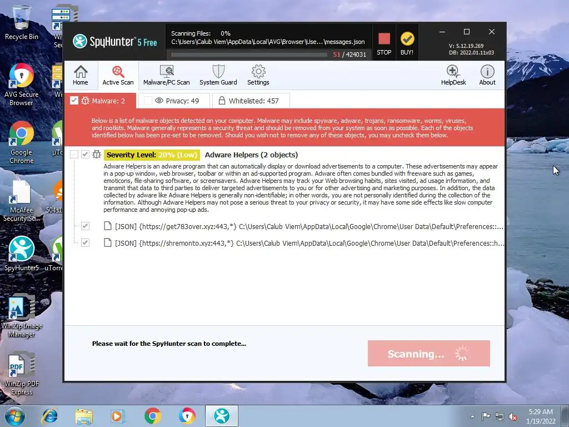
Task: Switch to the Whitelisted: 457 tab
Action: (x=251, y=101)
